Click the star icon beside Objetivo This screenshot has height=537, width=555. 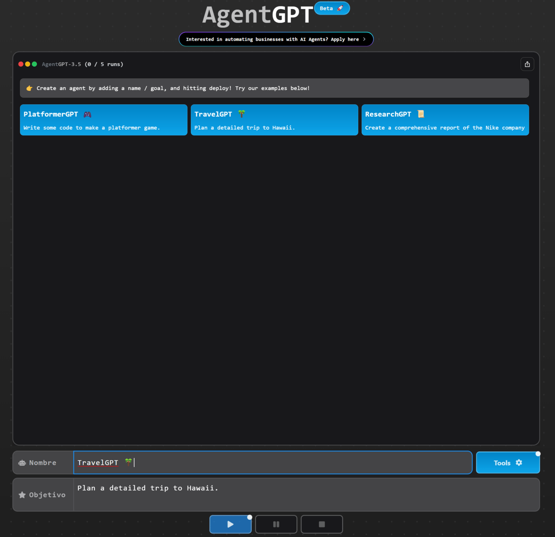[22, 495]
